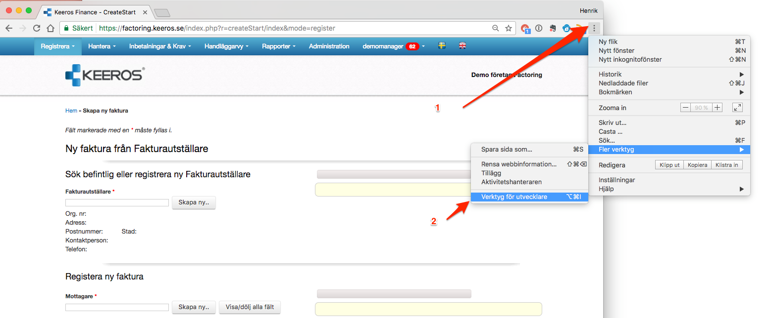Bookmark page with the star icon
771x318 pixels.
[x=508, y=28]
